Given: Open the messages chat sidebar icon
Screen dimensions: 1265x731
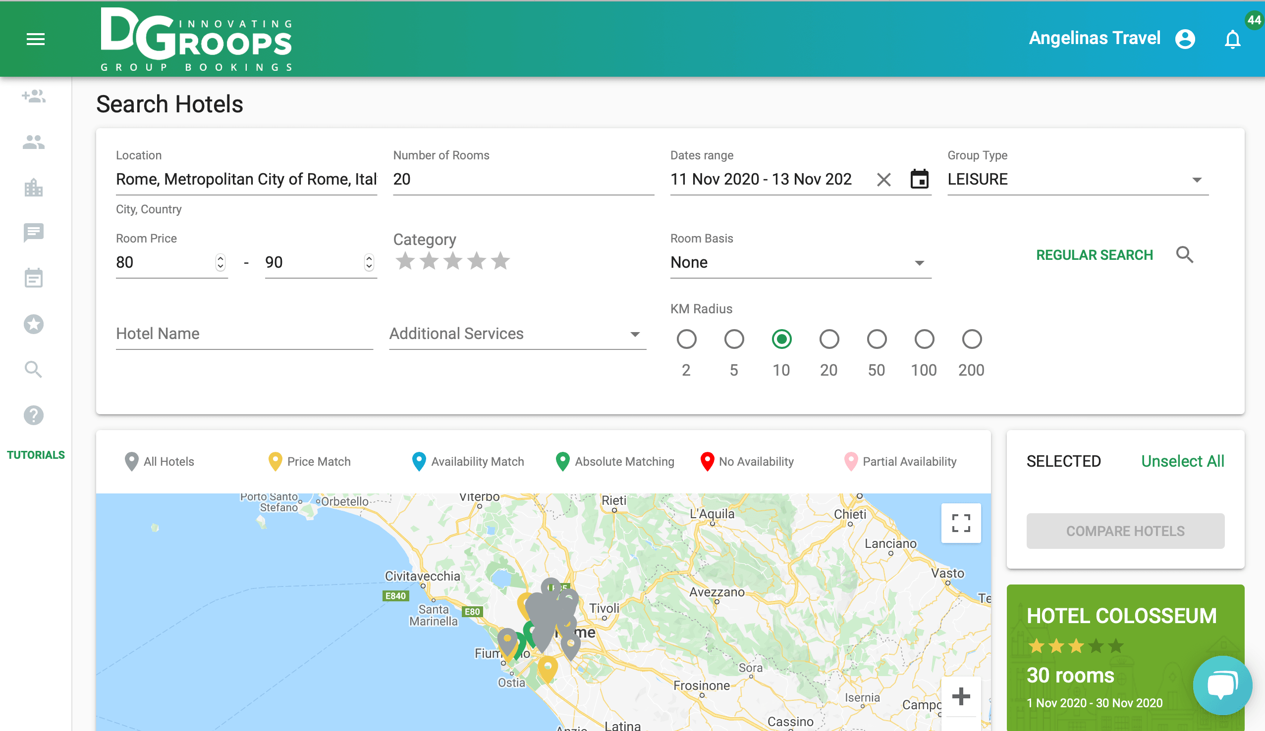Looking at the screenshot, I should point(34,233).
